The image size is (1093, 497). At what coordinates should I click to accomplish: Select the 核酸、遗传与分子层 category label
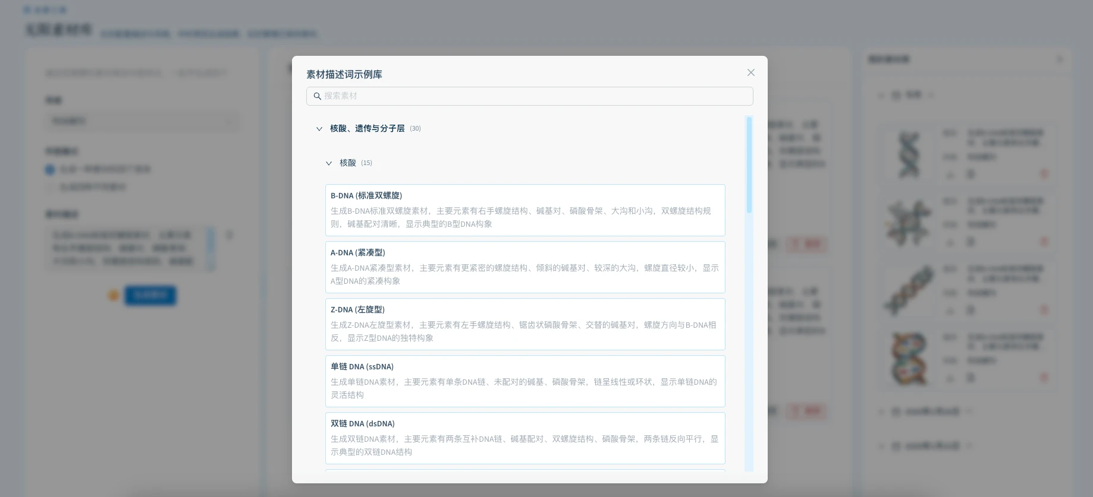[x=367, y=128]
